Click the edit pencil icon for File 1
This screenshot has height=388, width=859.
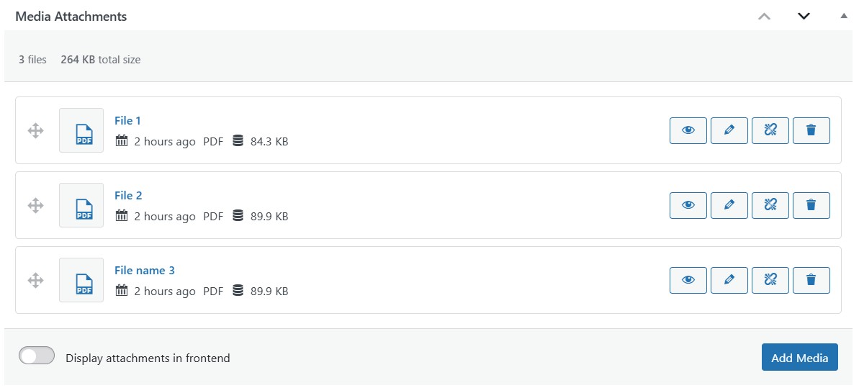[x=729, y=130]
